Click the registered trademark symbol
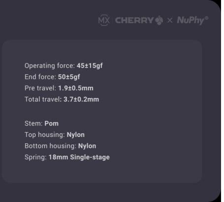224x202 pixels. [x=206, y=18]
